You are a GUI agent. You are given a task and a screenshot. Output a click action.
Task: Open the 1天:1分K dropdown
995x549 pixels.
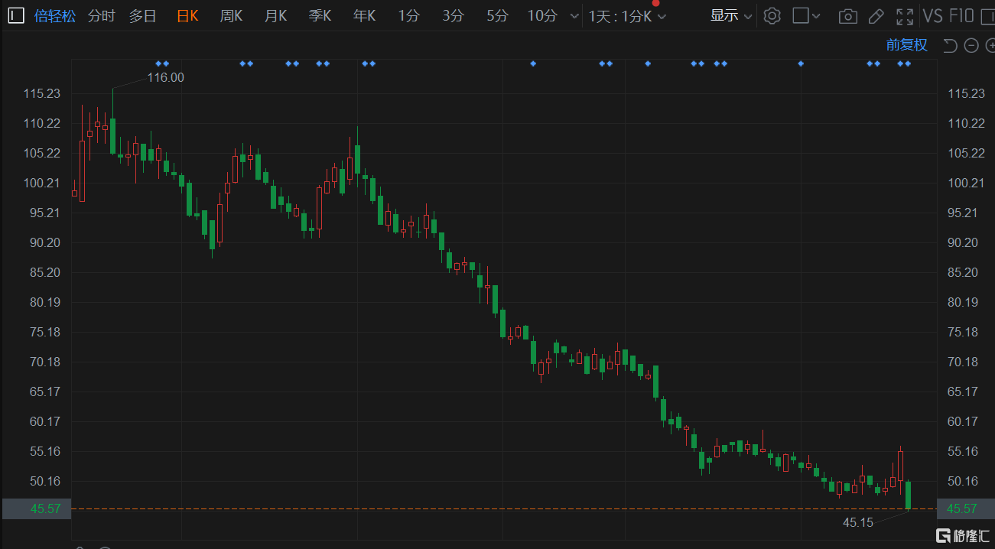[x=627, y=16]
